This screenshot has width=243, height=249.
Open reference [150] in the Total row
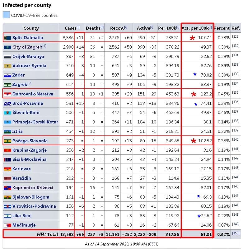pyautogui.click(x=236, y=233)
